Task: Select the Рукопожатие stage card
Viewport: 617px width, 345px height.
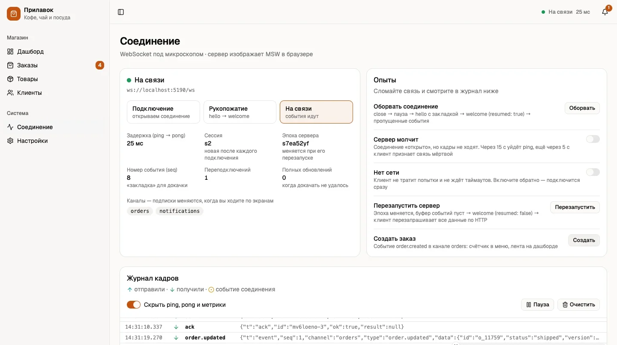Action: coord(240,112)
